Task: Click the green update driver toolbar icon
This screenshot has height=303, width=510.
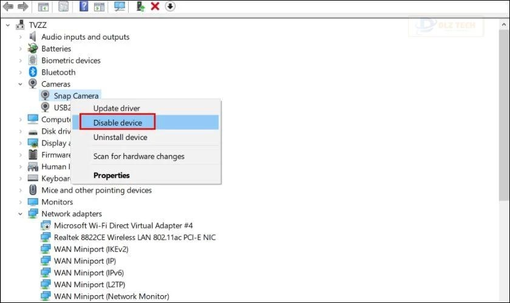Action: click(140, 7)
